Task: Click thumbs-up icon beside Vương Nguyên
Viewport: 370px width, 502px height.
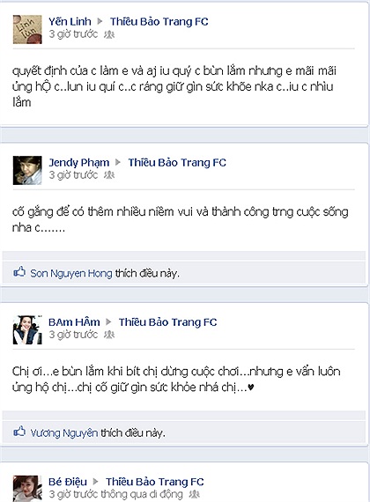Action: (x=19, y=432)
